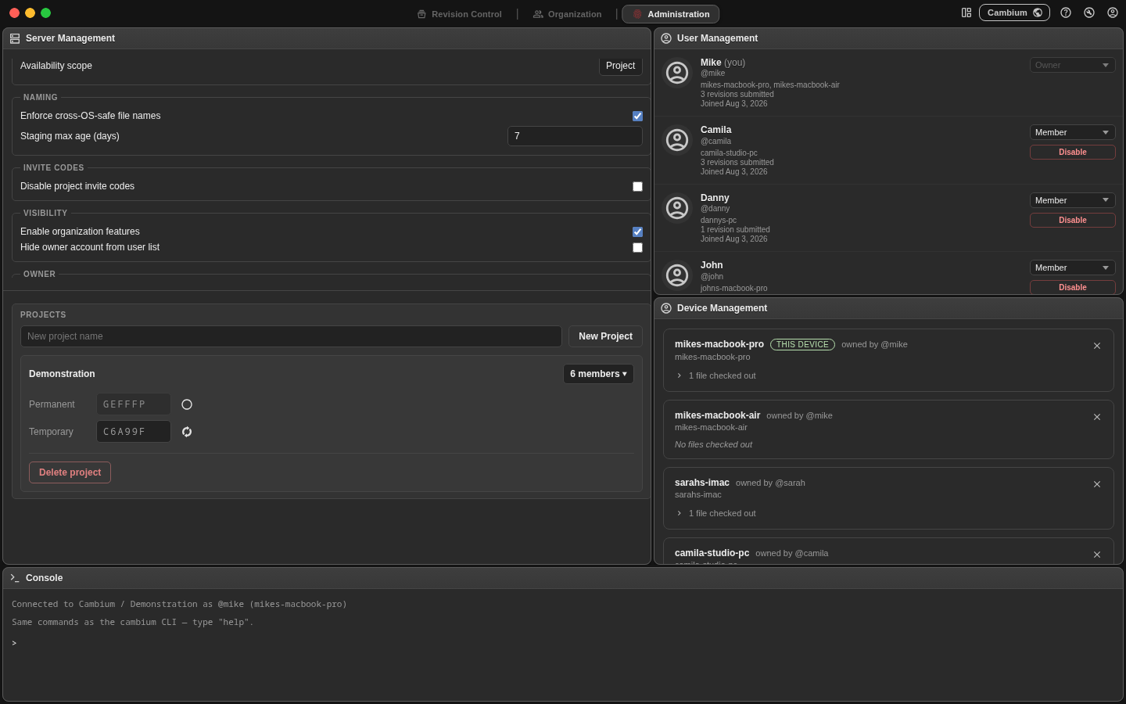Click the Device Management panel icon
This screenshot has width=1126, height=704.
[666, 308]
